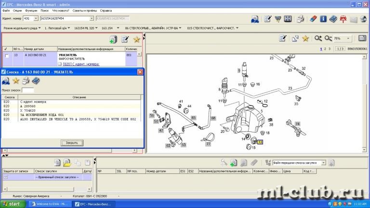The image size is (370, 208).
Task: Open the 'Что нового?' menu
Action: point(61,11)
